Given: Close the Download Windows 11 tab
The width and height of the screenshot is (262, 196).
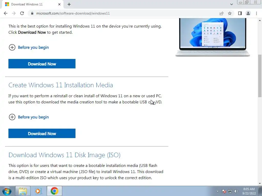Looking at the screenshot, I should coord(59,4).
